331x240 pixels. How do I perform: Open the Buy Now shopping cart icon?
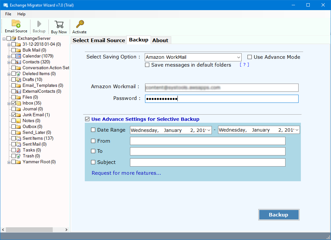click(59, 24)
